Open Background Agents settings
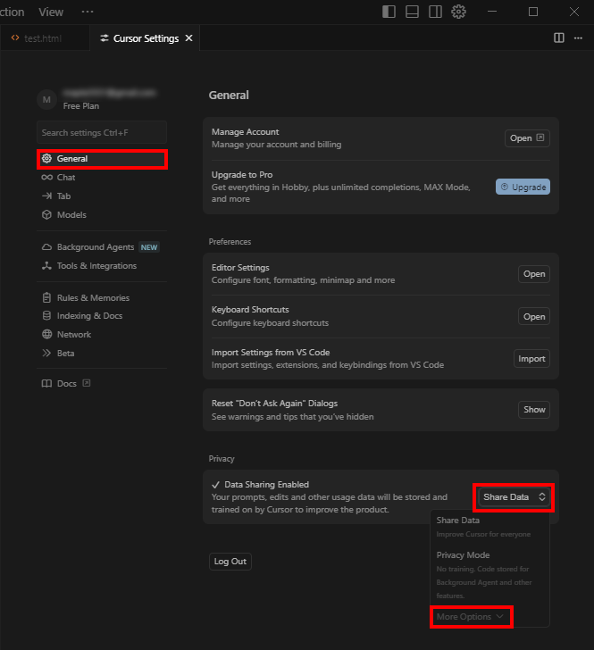The height and width of the screenshot is (650, 594). pyautogui.click(x=102, y=247)
